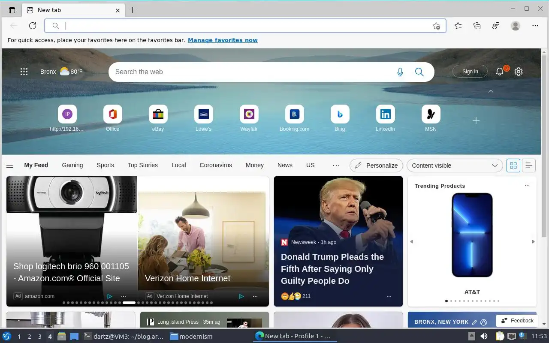Select the Top Stories tab

pos(143,165)
